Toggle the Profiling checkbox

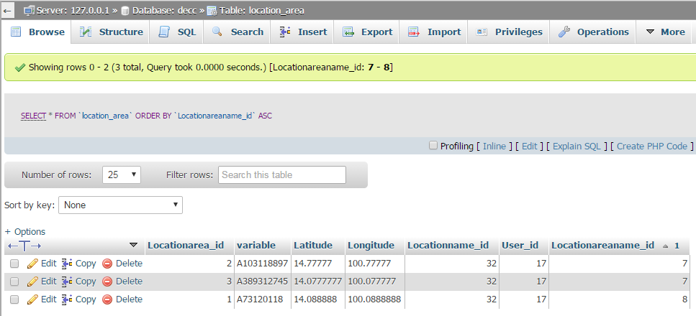tap(433, 145)
